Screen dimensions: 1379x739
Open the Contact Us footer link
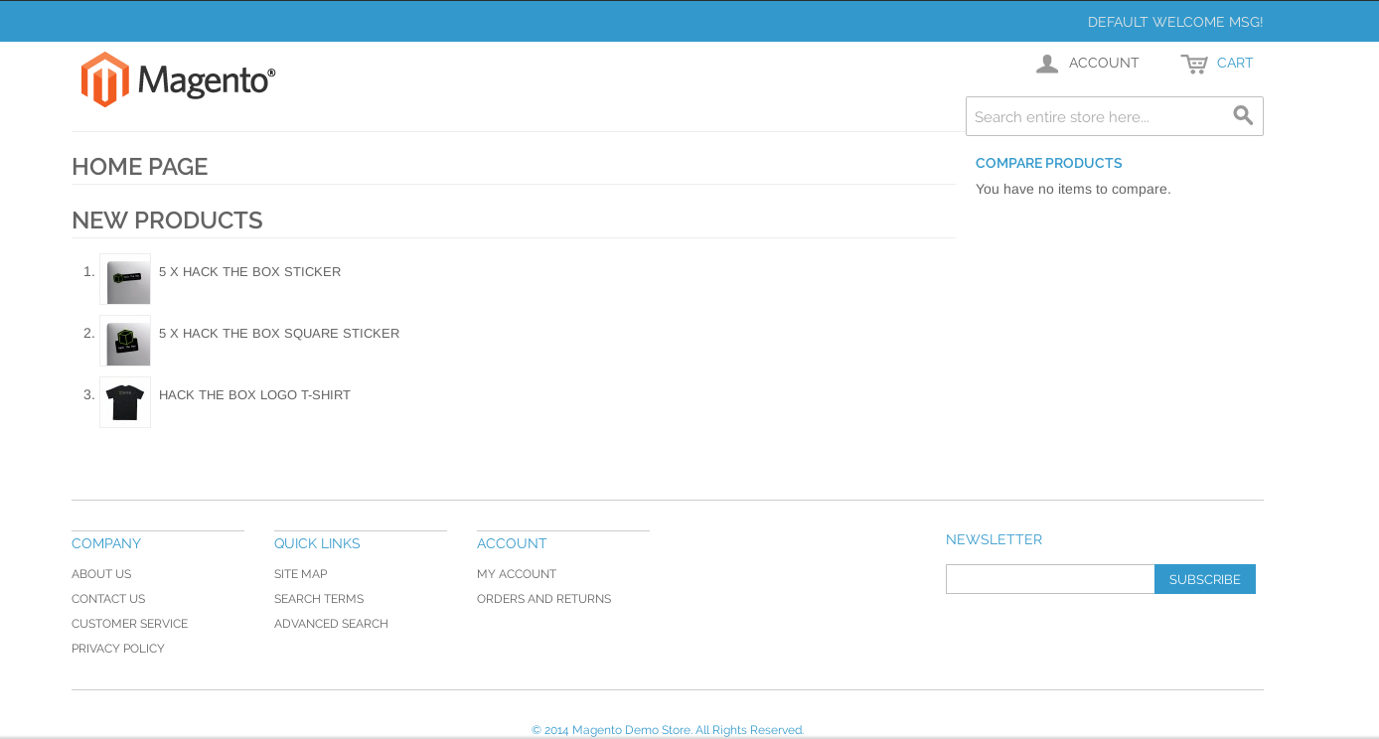coord(108,599)
